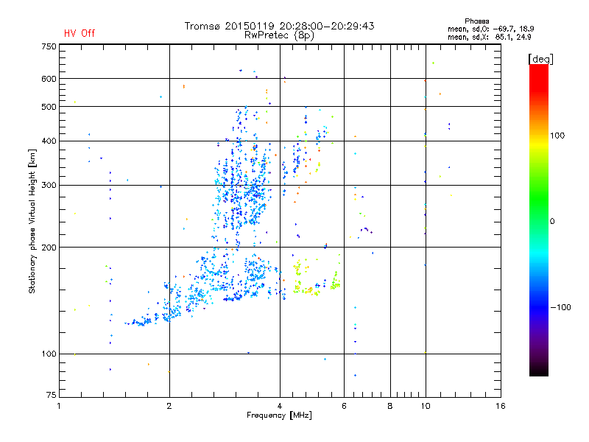Click the y-axis tick label '400'
The width and height of the screenshot is (589, 442).
(x=49, y=141)
